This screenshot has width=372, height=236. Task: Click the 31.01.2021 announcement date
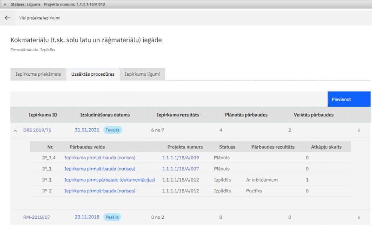86,131
